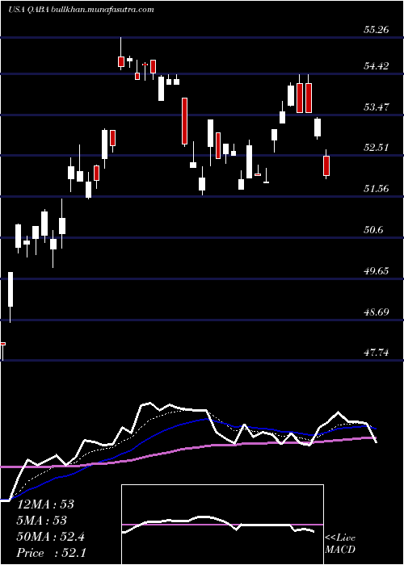Click the 12MA : 53 readout

point(45,504)
